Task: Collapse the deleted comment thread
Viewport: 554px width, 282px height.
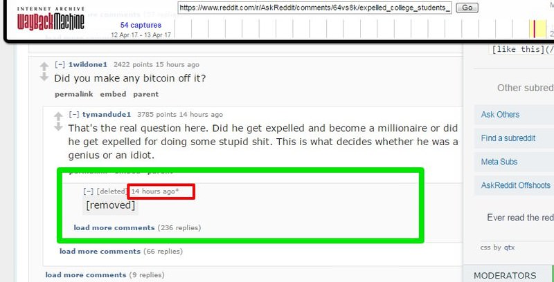Action: click(89, 191)
